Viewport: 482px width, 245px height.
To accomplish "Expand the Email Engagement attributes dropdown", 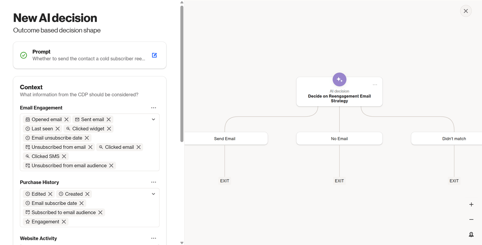I will click(153, 119).
